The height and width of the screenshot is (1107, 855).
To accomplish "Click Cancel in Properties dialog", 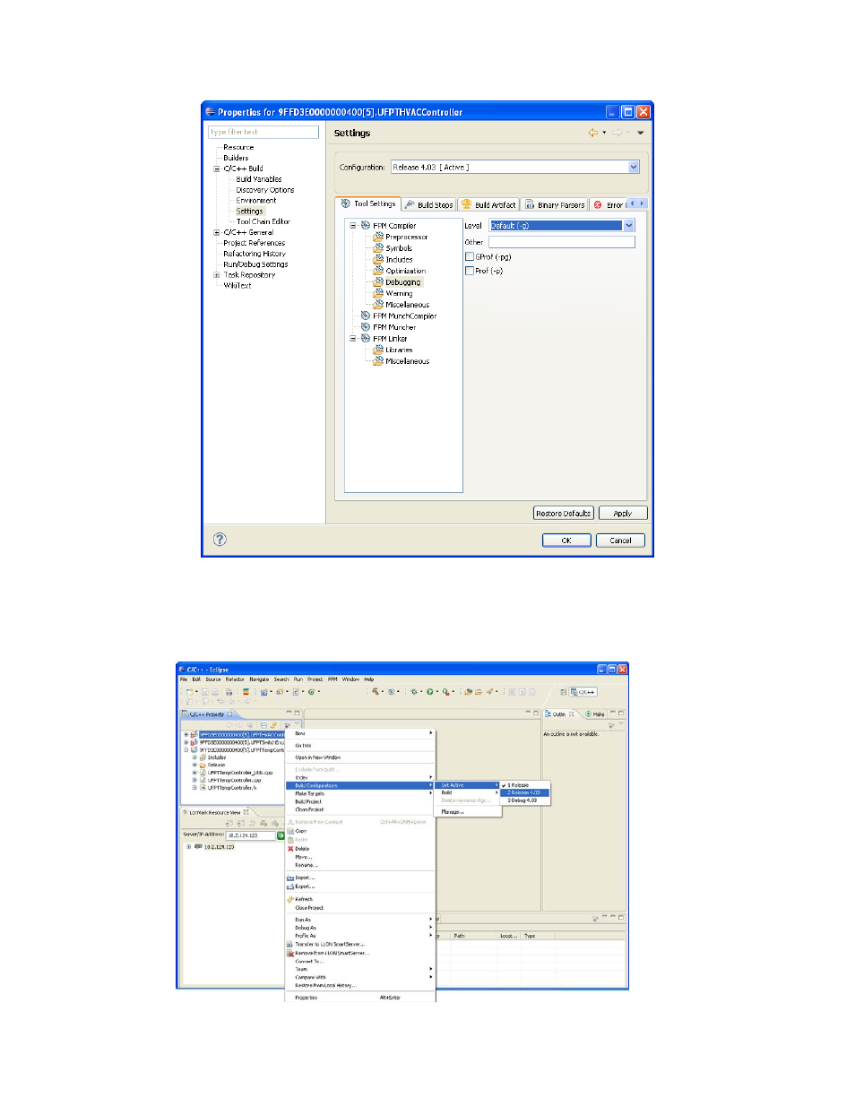I will (x=620, y=541).
